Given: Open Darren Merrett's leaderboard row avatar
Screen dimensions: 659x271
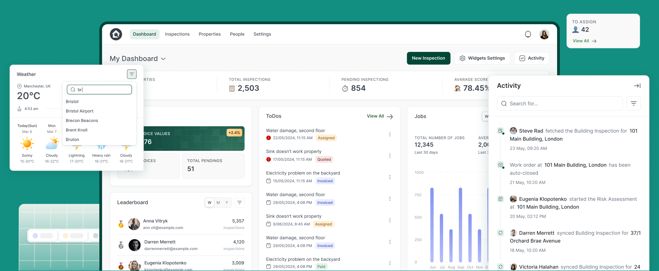Looking at the screenshot, I should point(135,245).
